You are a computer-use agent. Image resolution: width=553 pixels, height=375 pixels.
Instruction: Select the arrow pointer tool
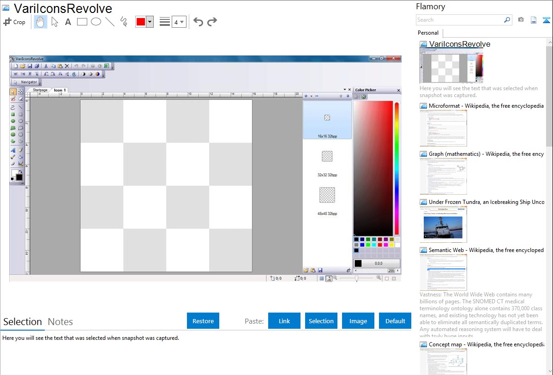[55, 22]
